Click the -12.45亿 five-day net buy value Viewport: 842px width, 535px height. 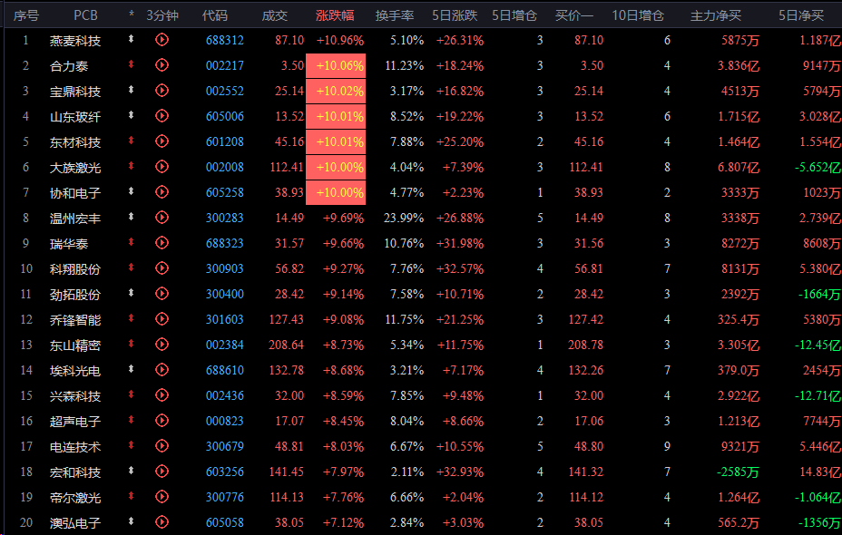[x=818, y=345]
